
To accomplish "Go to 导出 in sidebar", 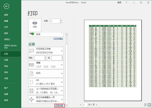I will click(6, 66).
